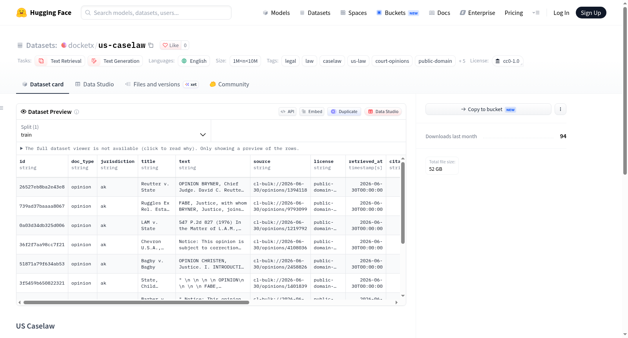Image resolution: width=628 pixels, height=338 pixels.
Task: Click the text cell starting OPINION BRYNER
Action: click(213, 187)
